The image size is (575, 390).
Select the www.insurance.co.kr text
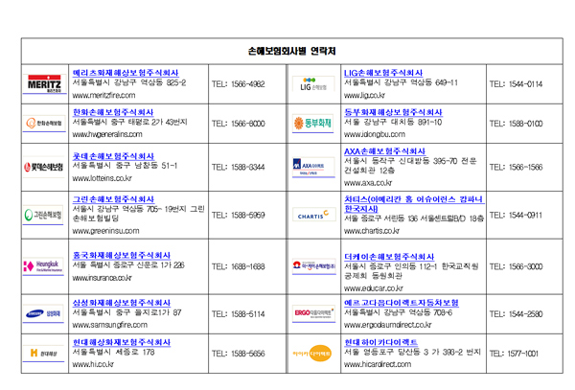102,278
